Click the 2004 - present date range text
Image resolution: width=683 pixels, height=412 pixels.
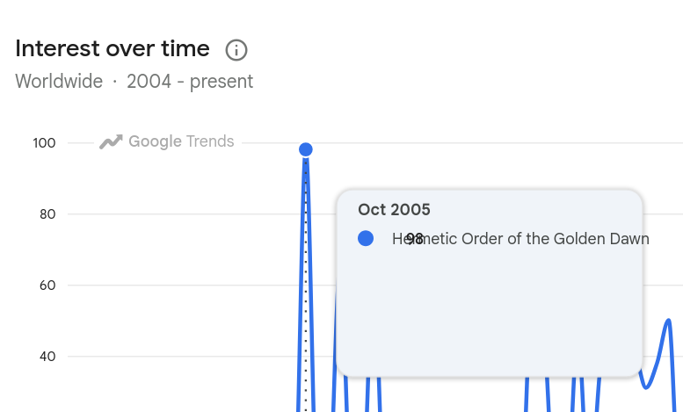click(190, 82)
